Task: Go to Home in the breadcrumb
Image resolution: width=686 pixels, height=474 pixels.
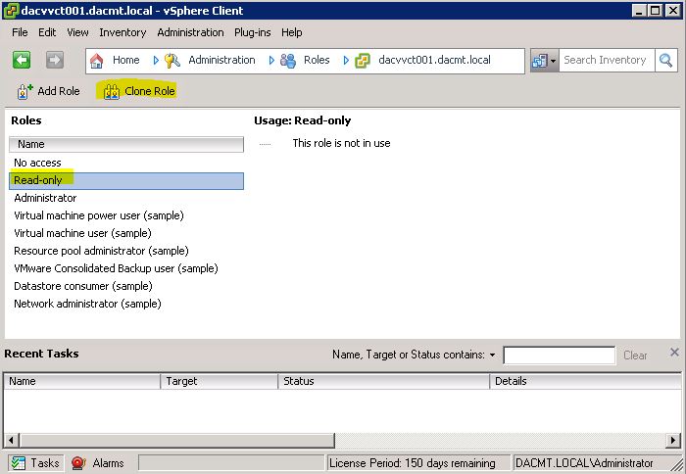Action: click(x=126, y=60)
